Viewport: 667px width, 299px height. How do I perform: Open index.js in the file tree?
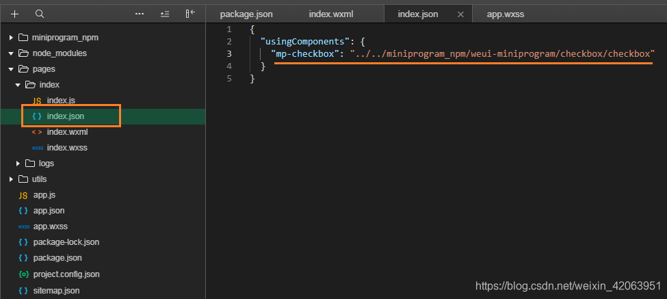tap(61, 101)
